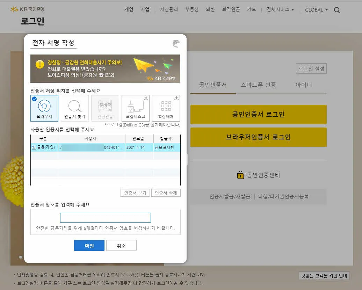Viewport: 362px width, 290px height.
Task: Switch to the 스마트폰 인증 tab
Action: click(258, 85)
